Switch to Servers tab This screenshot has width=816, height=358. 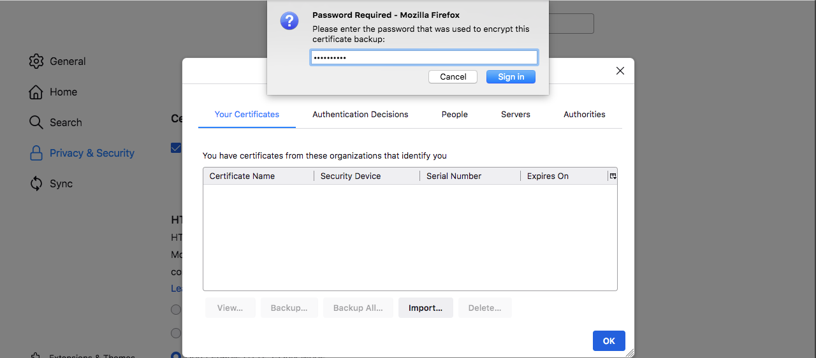(x=516, y=115)
